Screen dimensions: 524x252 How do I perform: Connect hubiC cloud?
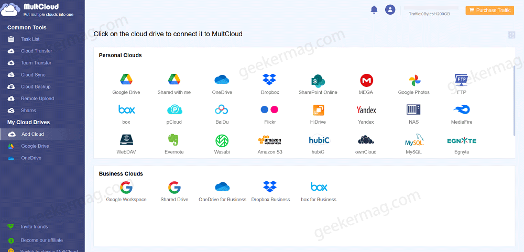click(x=319, y=140)
